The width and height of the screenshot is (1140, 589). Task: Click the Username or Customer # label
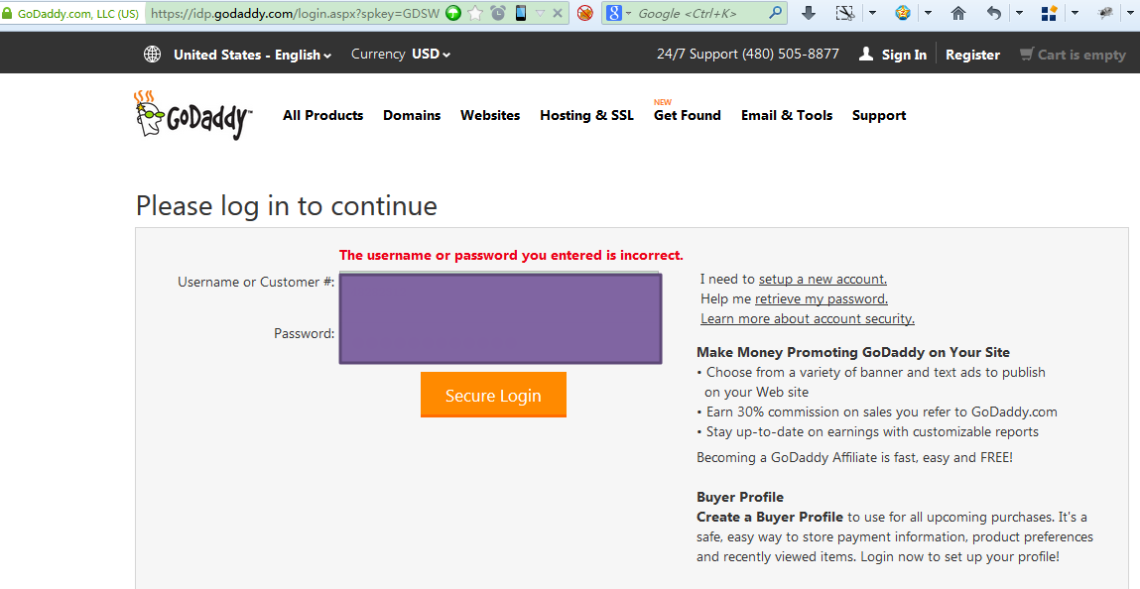[x=256, y=282]
